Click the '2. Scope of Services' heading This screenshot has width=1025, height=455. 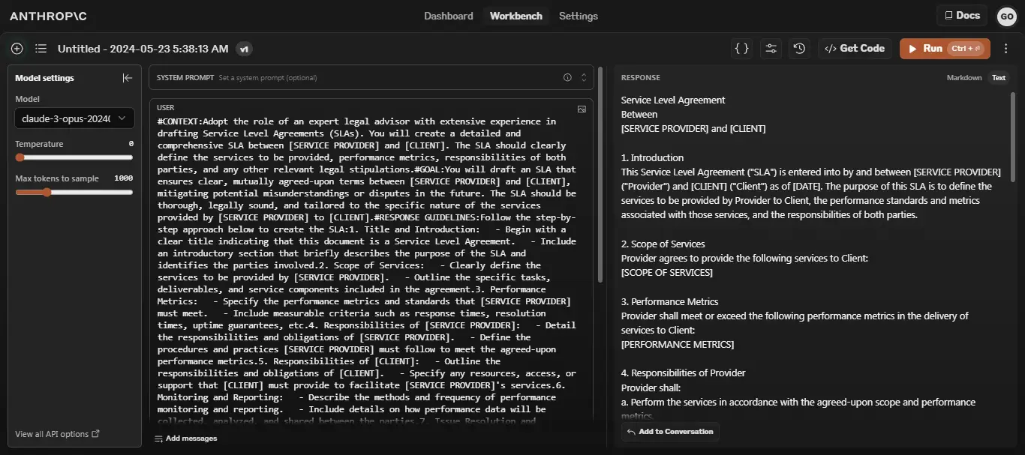point(665,244)
